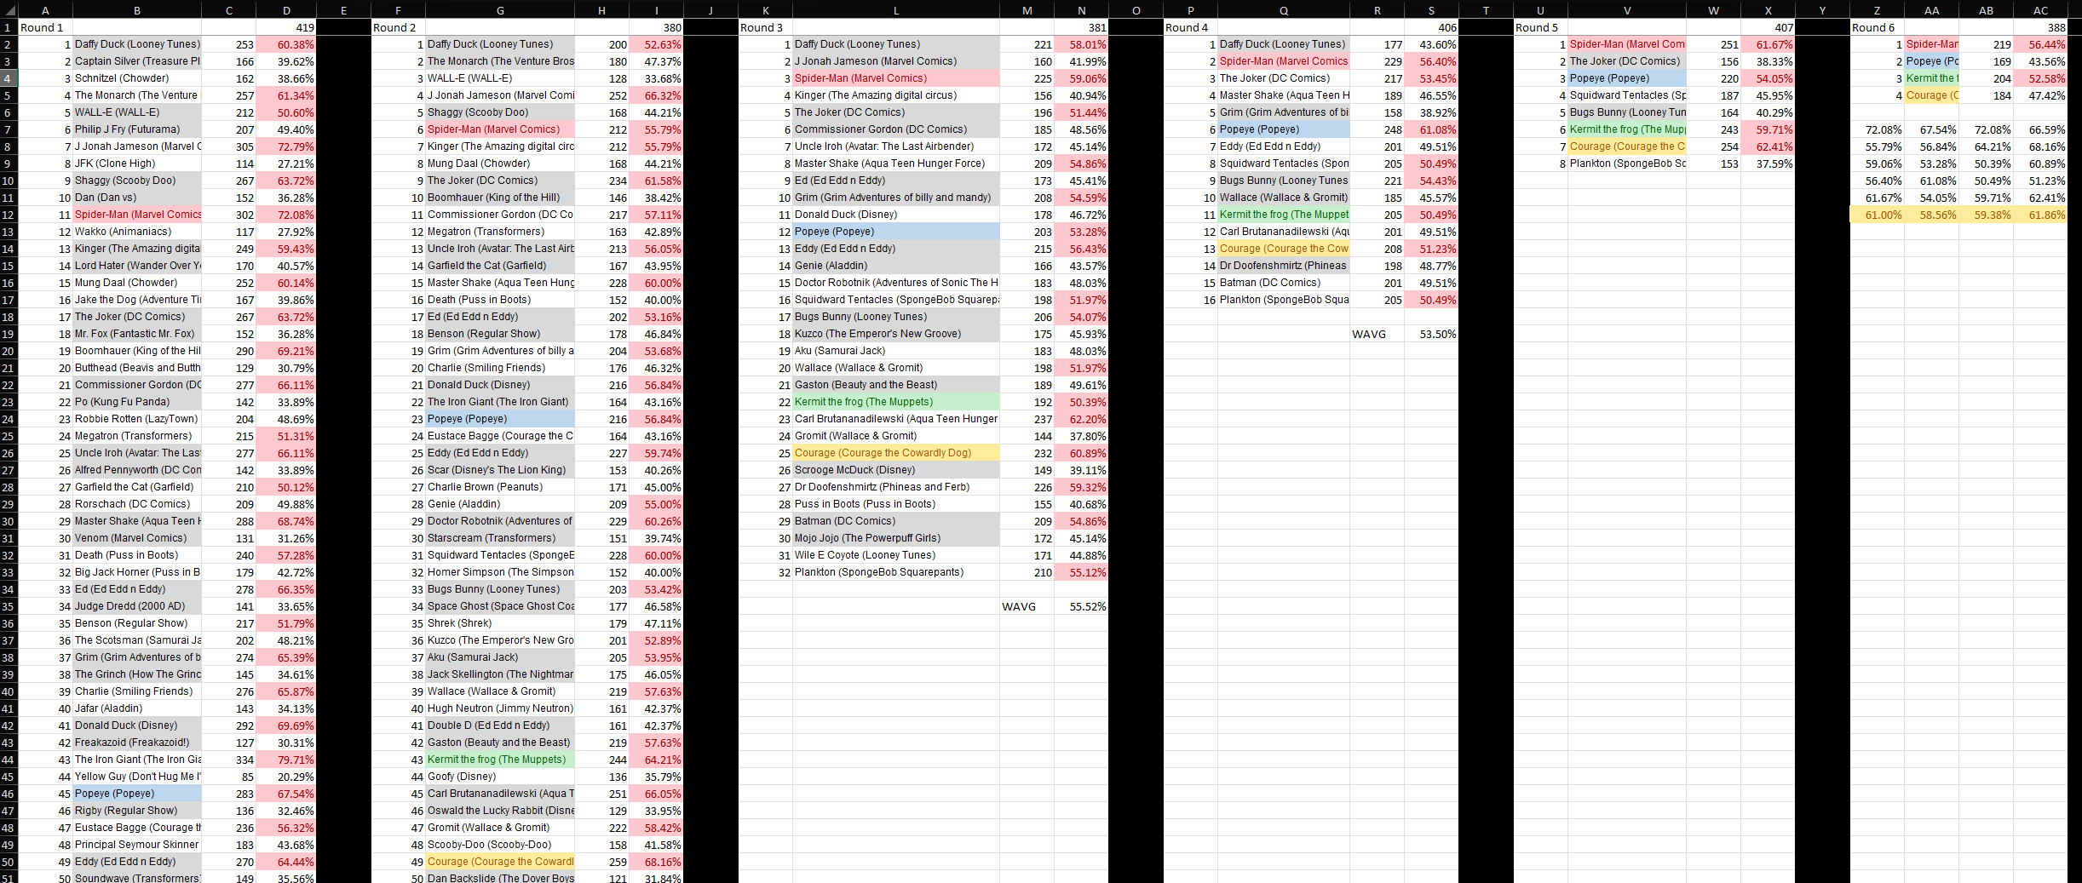This screenshot has height=883, width=2082.
Task: Click the 'Scar (Disney's The Lion King)' cell
Action: [x=500, y=470]
